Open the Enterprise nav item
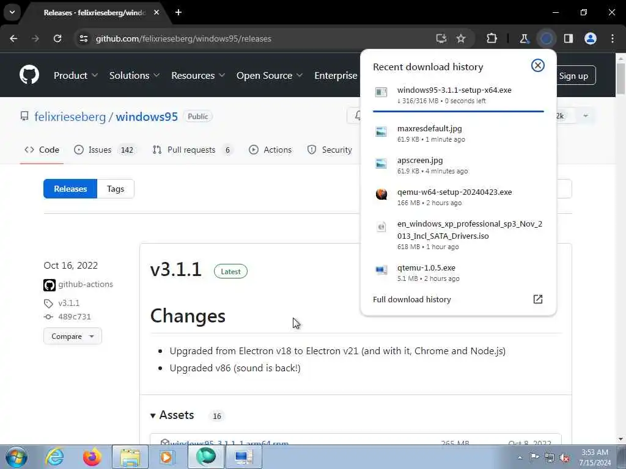Image resolution: width=626 pixels, height=469 pixels. tap(336, 75)
